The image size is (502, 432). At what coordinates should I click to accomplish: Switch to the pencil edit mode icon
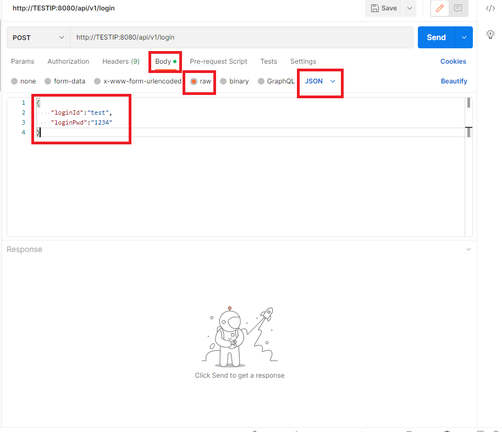coord(439,8)
